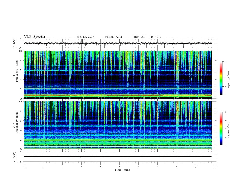
Task: Click the "station=ATH" header label
Action: click(113, 37)
